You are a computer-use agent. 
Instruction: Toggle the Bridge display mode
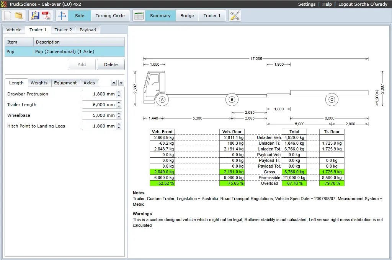click(187, 16)
